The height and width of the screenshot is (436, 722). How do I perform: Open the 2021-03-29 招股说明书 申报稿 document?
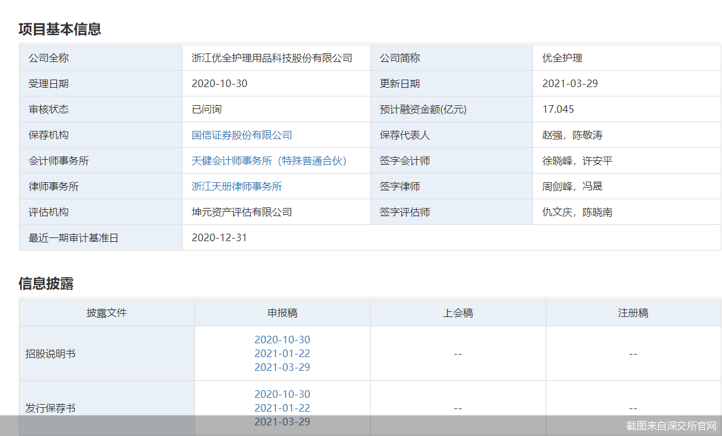click(x=282, y=367)
